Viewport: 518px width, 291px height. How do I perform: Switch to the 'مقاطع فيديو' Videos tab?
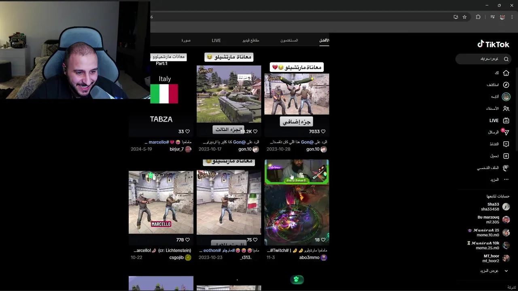tap(251, 40)
